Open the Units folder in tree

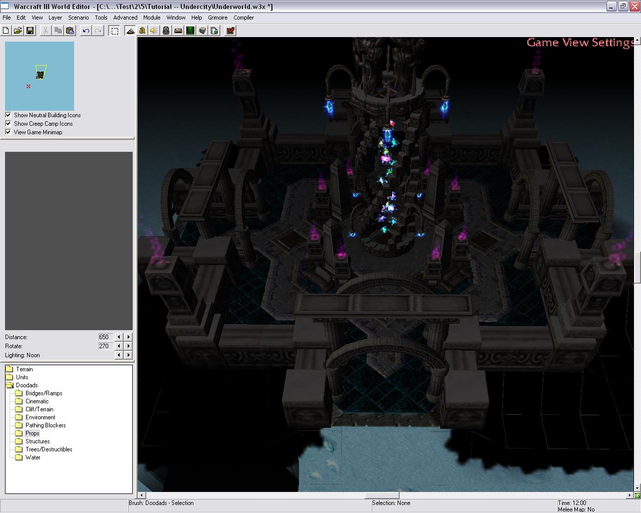22,377
